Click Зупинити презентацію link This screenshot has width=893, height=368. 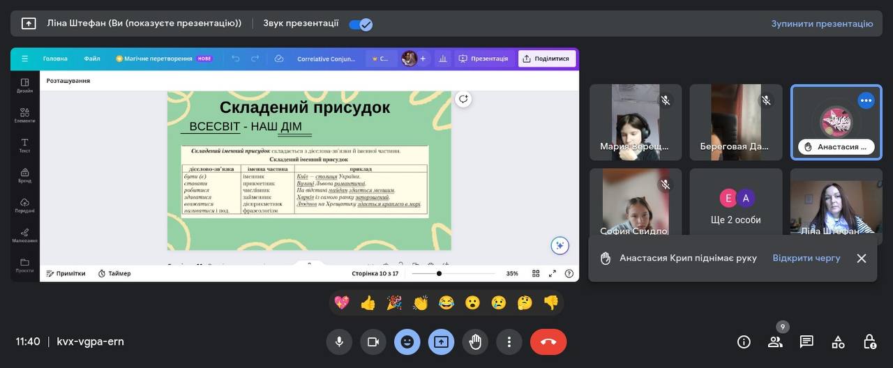[x=822, y=24]
